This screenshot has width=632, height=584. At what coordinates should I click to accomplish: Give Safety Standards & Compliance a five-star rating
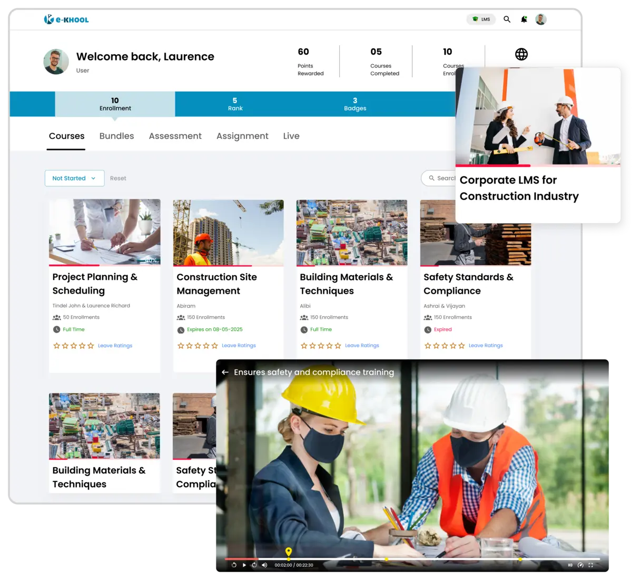[x=462, y=346]
